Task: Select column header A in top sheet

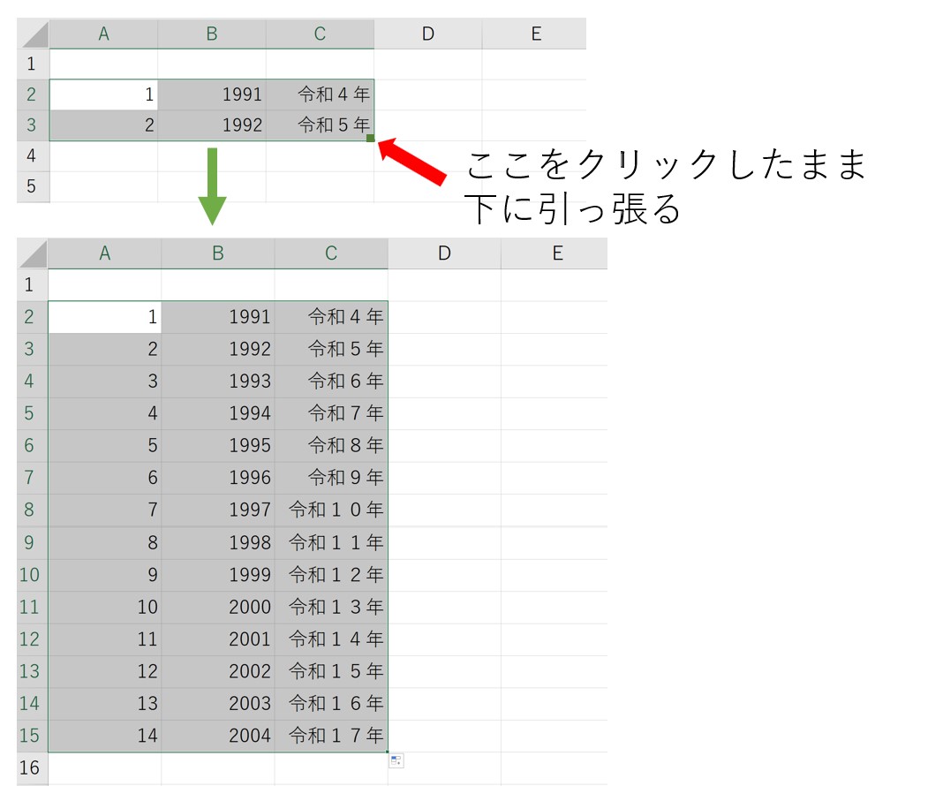Action: (103, 34)
